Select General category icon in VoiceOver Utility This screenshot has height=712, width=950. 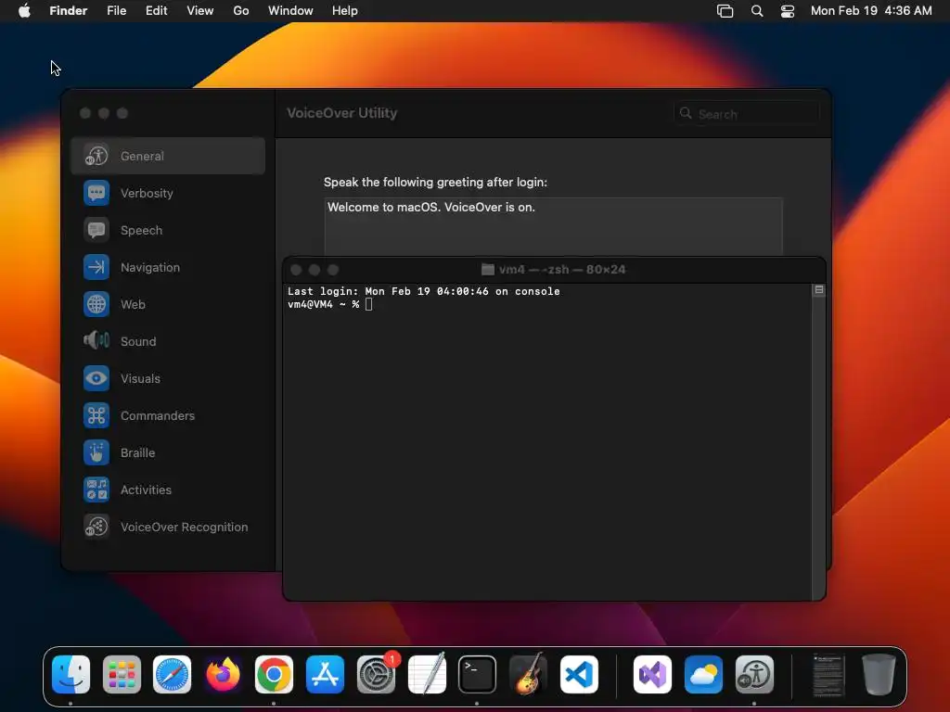tap(96, 156)
